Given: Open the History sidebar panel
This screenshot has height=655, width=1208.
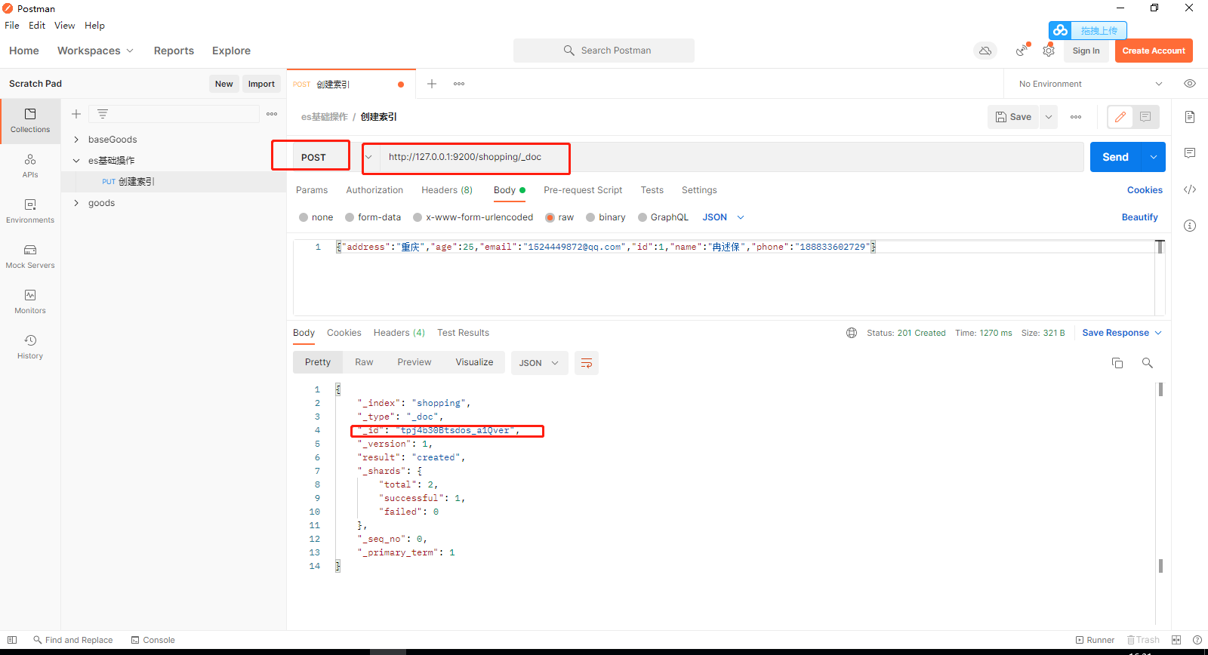Looking at the screenshot, I should click(x=30, y=347).
